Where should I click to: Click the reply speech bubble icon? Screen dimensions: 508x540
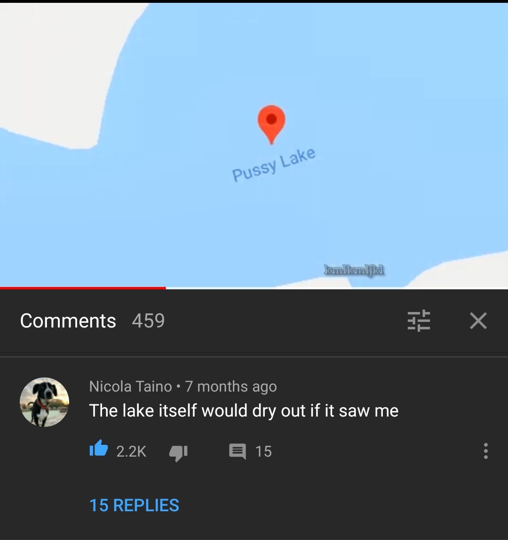point(237,451)
